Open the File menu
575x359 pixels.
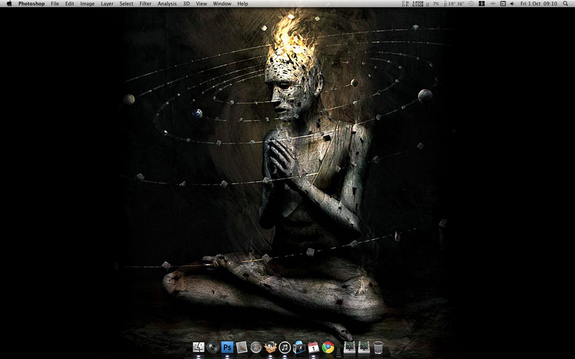pos(55,4)
